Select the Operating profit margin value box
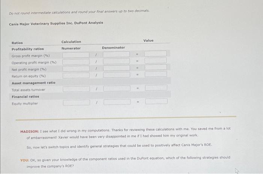The width and height of the screenshot is (263, 174). click(156, 60)
